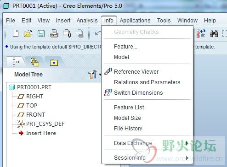The height and width of the screenshot is (167, 227).
Task: Open the Insert menu
Action: 63,21
